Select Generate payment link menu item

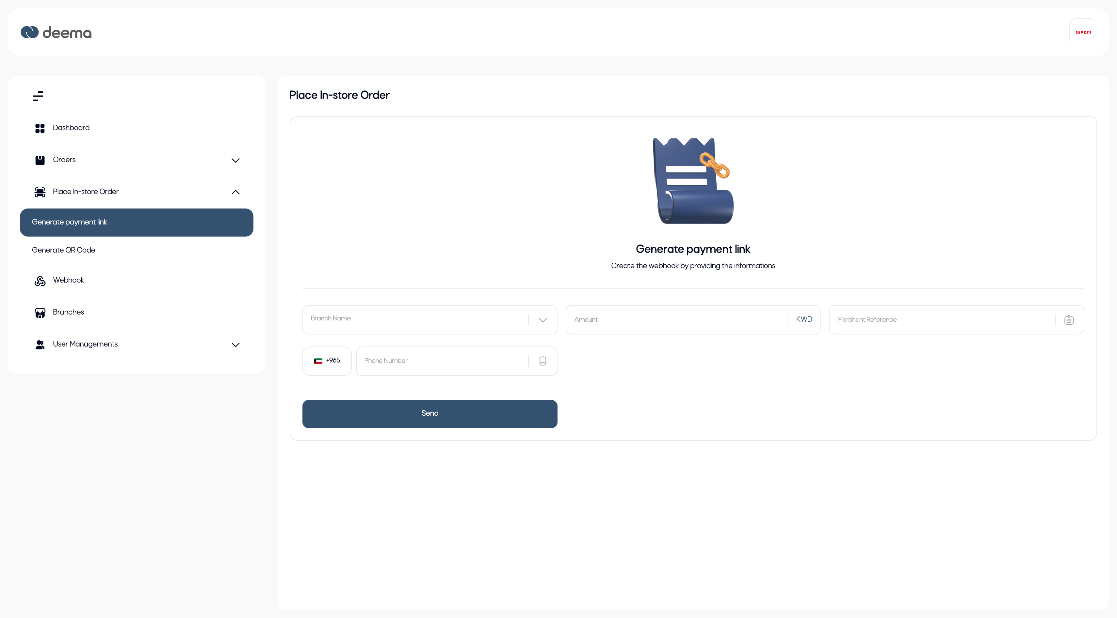coord(136,222)
